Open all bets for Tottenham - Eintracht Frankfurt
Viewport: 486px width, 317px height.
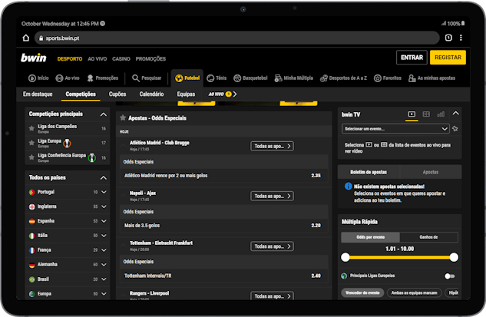point(272,246)
